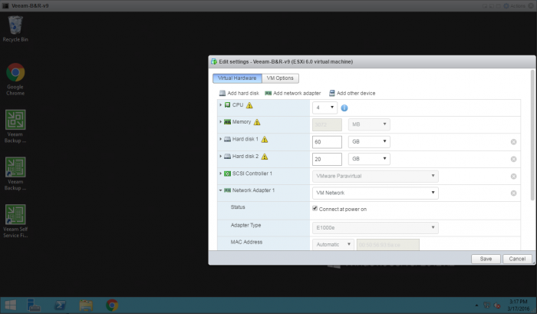
Task: Select the first Veeam Backup desktop icon
Action: click(15, 126)
